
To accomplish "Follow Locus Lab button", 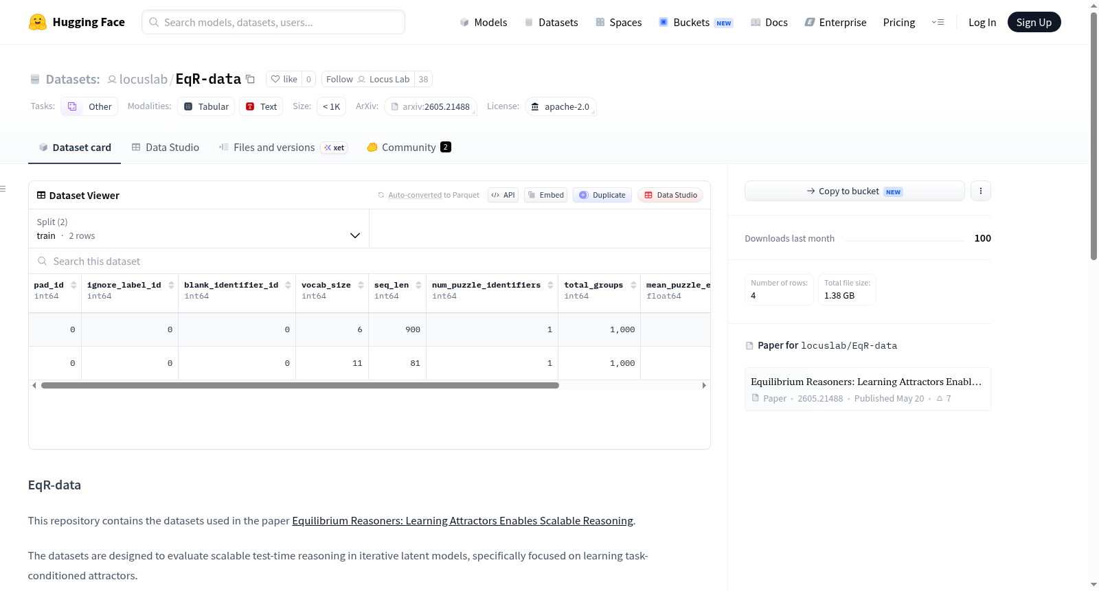I will tap(369, 79).
